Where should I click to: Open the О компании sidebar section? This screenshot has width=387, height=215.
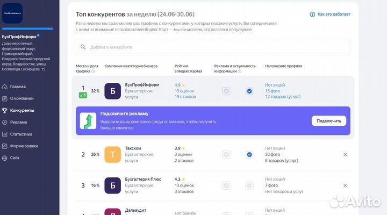(21, 98)
